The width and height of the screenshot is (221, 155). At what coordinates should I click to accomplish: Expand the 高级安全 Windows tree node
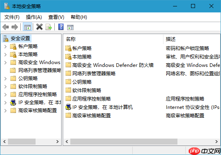click(5, 62)
